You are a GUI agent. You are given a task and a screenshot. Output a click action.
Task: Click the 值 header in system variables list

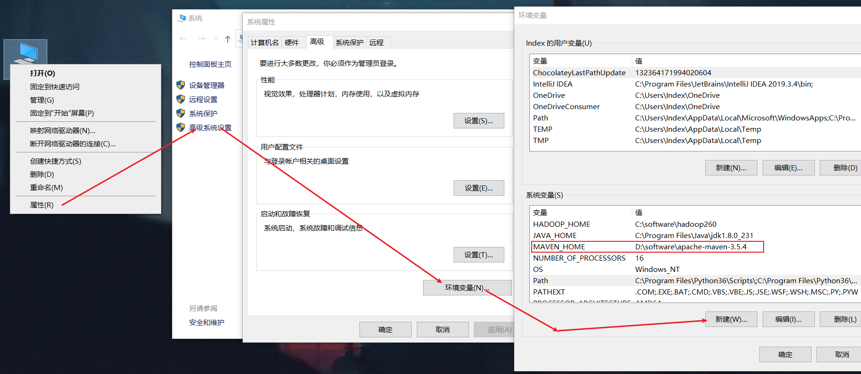coord(746,212)
